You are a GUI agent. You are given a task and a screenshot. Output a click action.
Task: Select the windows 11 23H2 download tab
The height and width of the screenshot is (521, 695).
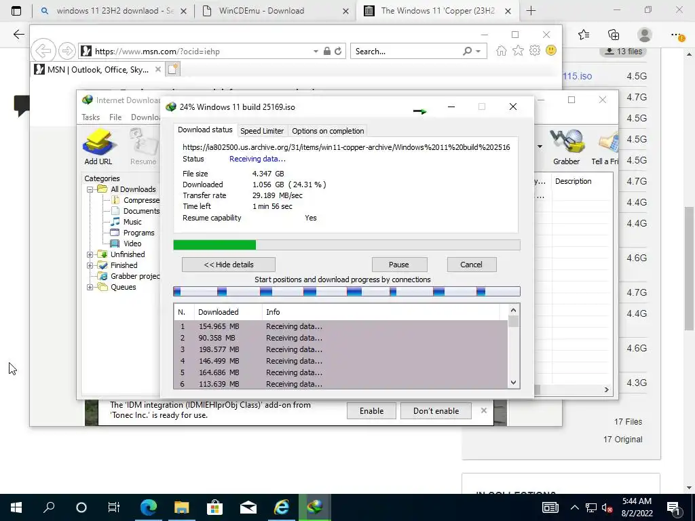click(x=113, y=11)
